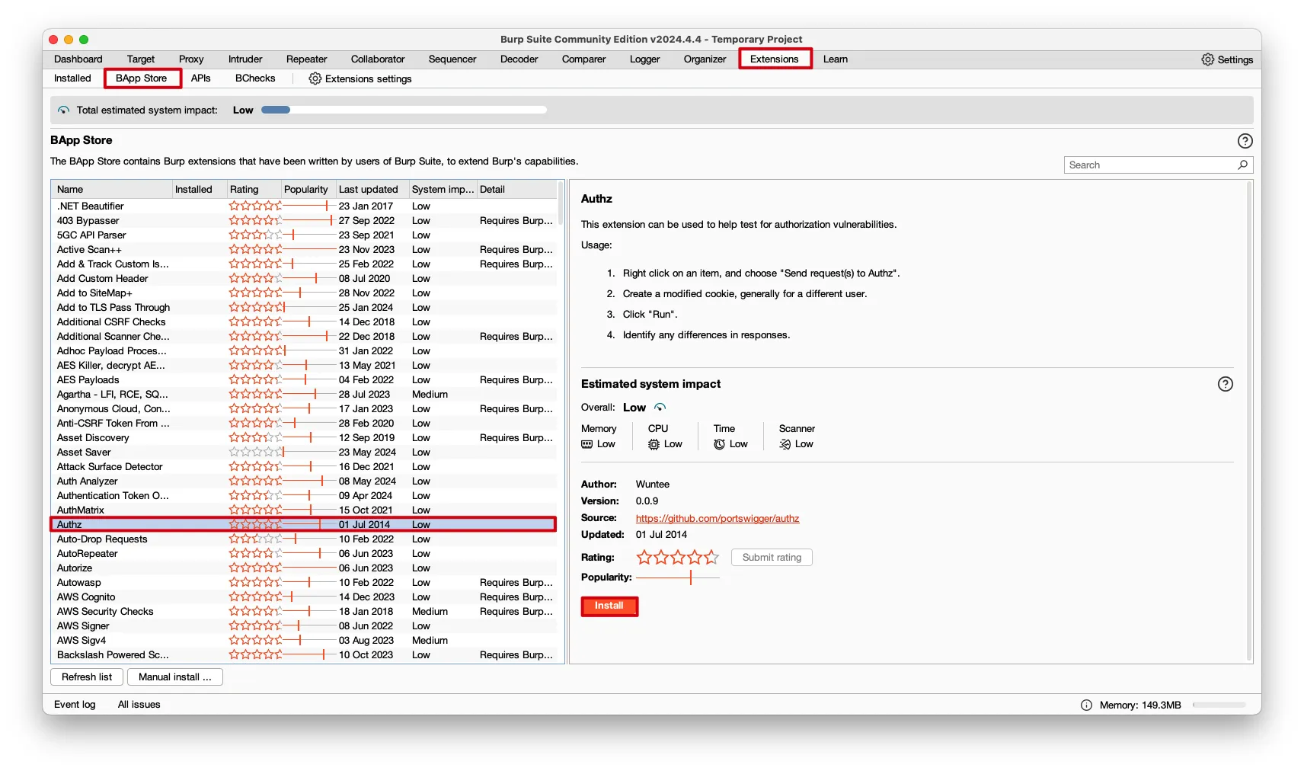Click Refresh list button
Image resolution: width=1304 pixels, height=771 pixels.
pyautogui.click(x=87, y=677)
